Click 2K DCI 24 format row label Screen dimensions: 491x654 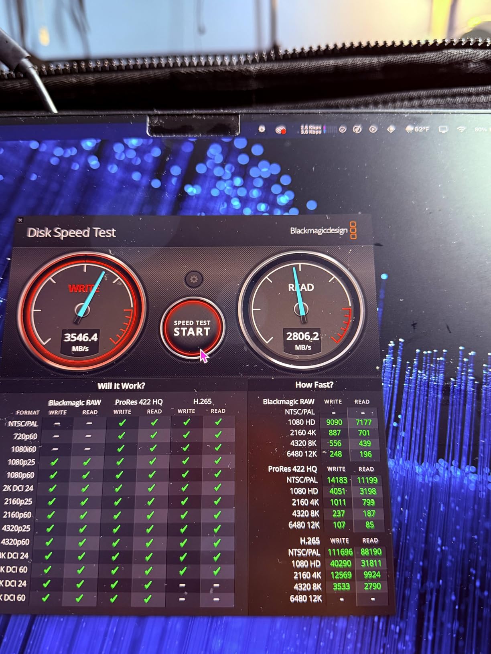click(18, 488)
